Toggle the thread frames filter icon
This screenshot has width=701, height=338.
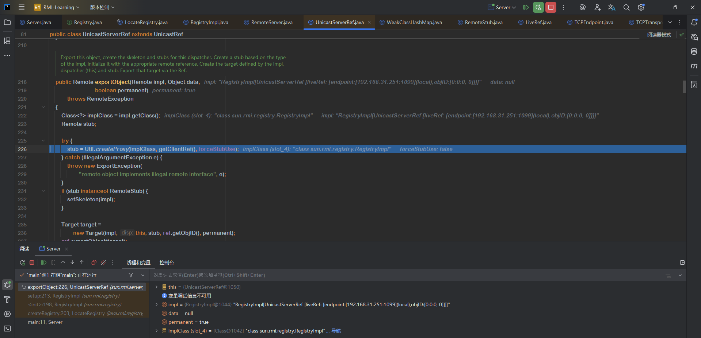tap(131, 275)
